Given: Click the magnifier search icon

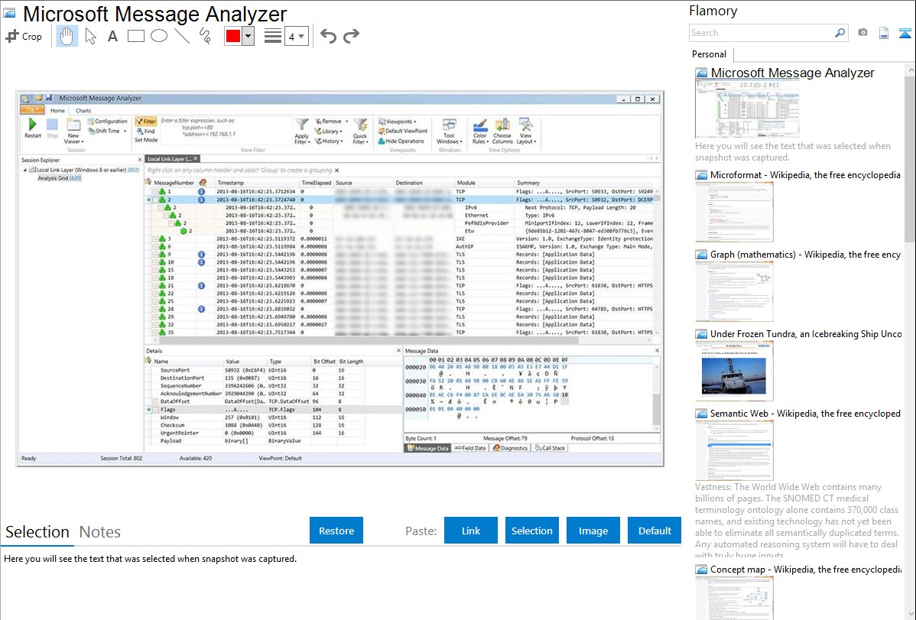Looking at the screenshot, I should (840, 33).
